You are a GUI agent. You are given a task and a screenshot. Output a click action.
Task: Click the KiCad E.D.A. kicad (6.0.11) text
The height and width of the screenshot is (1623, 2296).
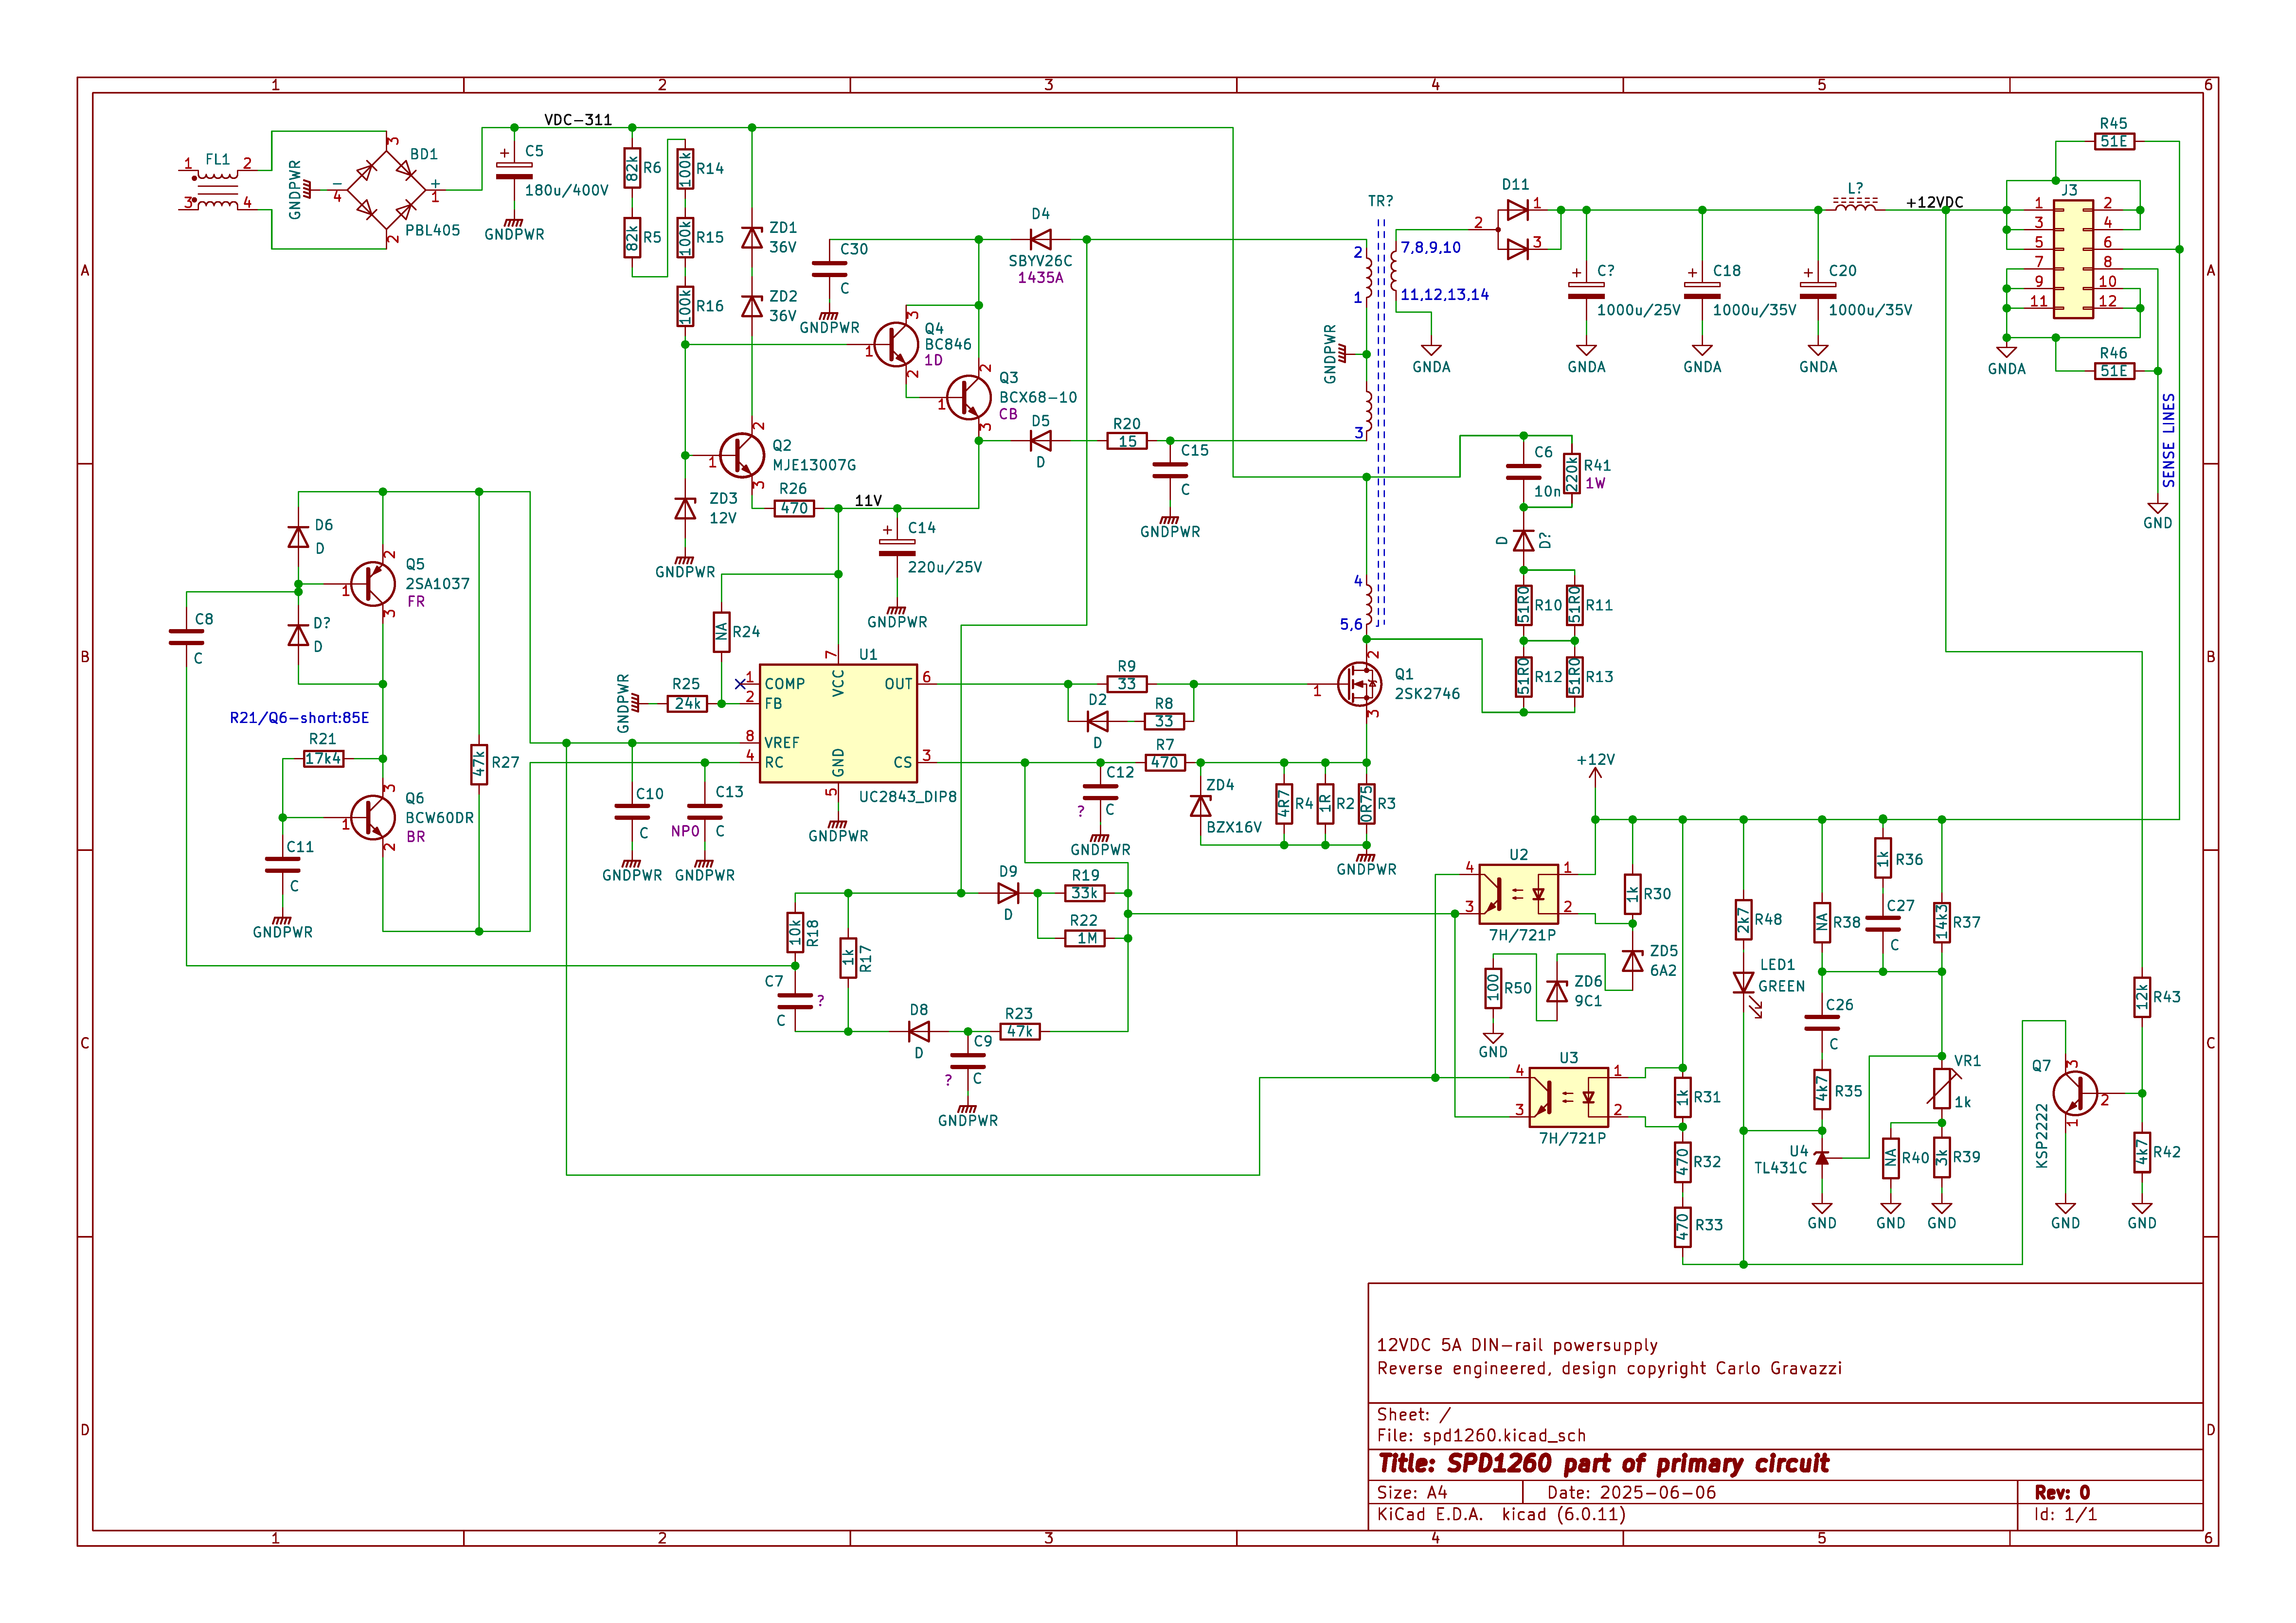click(x=1501, y=1515)
